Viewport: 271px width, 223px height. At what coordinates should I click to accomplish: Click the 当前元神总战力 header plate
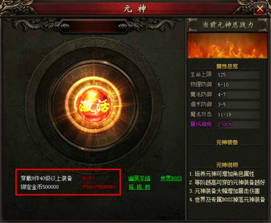[227, 25]
